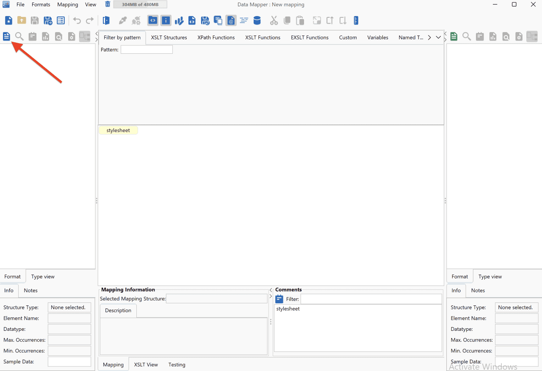Switch to the Custom tab
Screen dimensions: 542x371
348,37
